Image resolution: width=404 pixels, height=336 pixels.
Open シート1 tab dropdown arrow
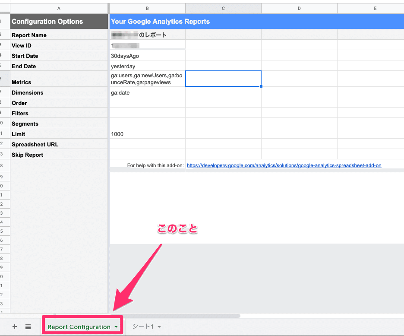(160, 327)
